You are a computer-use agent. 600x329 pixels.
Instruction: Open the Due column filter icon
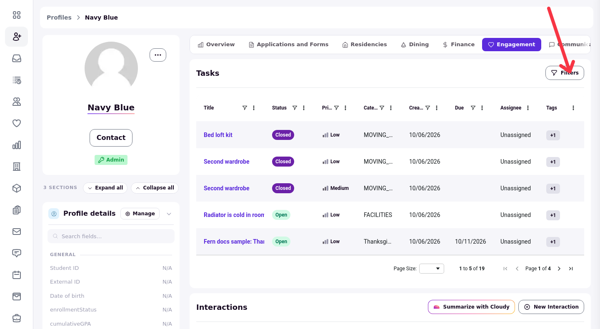(473, 108)
